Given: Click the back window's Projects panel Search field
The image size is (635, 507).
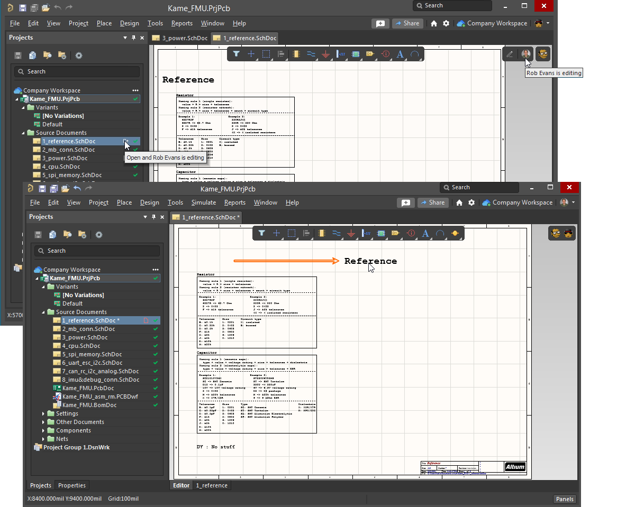Looking at the screenshot, I should point(77,71).
